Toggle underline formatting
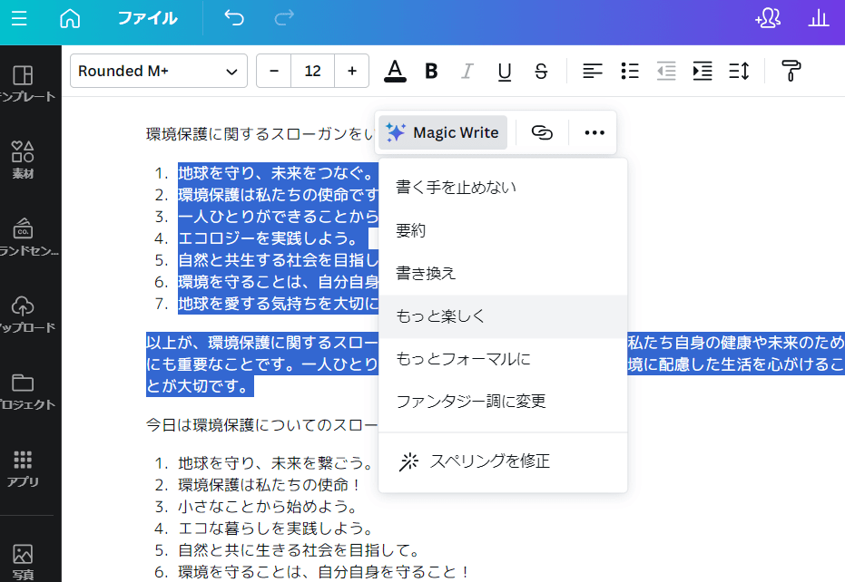Screen dimensions: 845x582 click(x=505, y=71)
